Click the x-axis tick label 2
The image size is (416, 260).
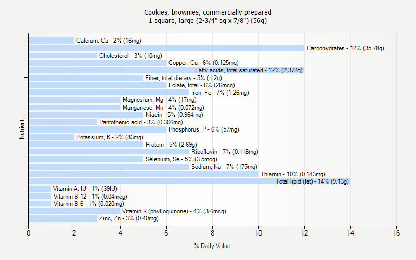click(74, 233)
